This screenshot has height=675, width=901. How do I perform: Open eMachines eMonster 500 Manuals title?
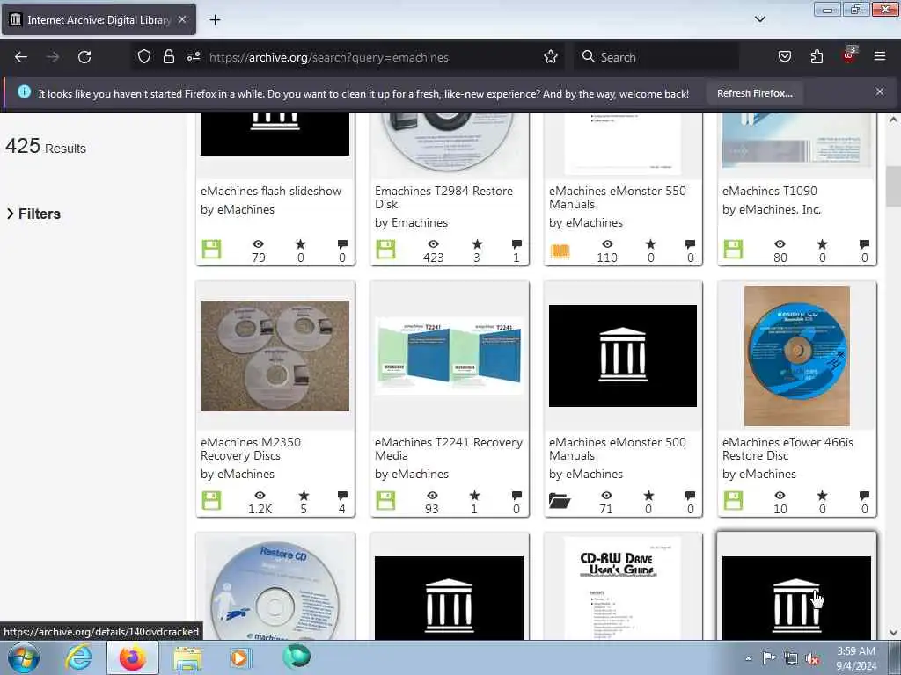(x=617, y=449)
